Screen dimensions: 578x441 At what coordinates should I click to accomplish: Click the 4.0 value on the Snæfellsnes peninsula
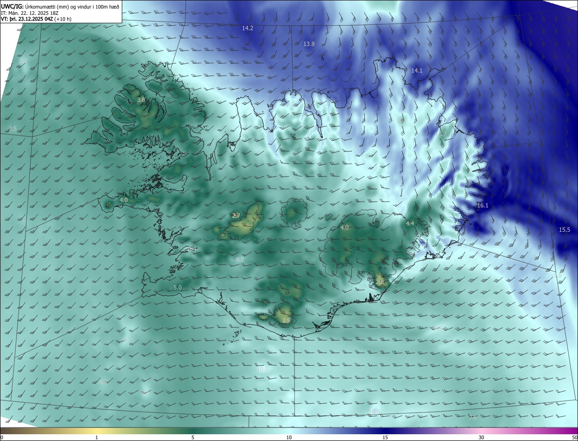point(124,200)
